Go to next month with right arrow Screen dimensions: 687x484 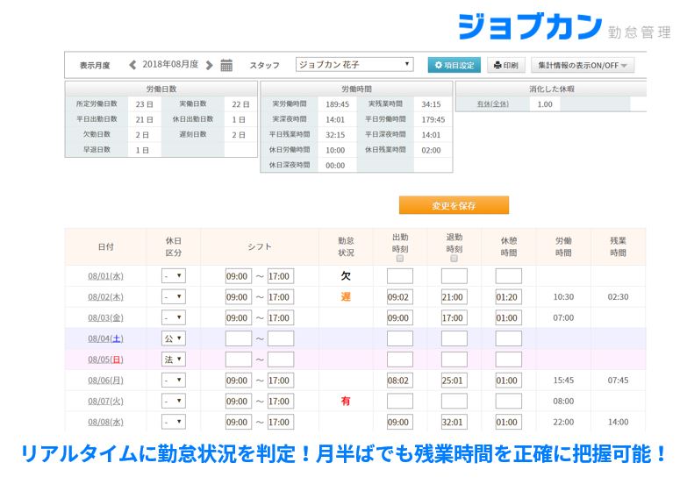click(209, 65)
